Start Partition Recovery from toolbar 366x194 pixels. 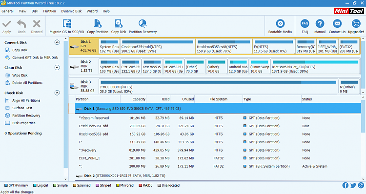click(x=142, y=27)
